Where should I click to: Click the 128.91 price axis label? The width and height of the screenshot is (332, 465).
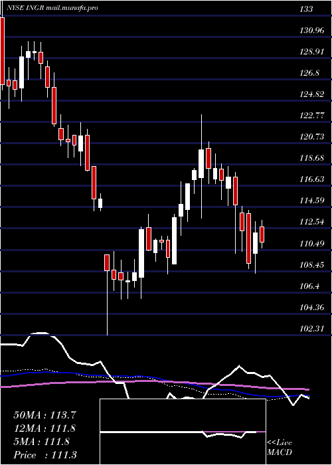[312, 52]
